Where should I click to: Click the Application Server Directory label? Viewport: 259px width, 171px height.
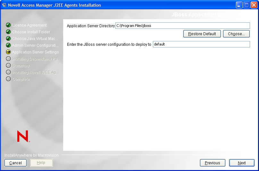point(91,26)
